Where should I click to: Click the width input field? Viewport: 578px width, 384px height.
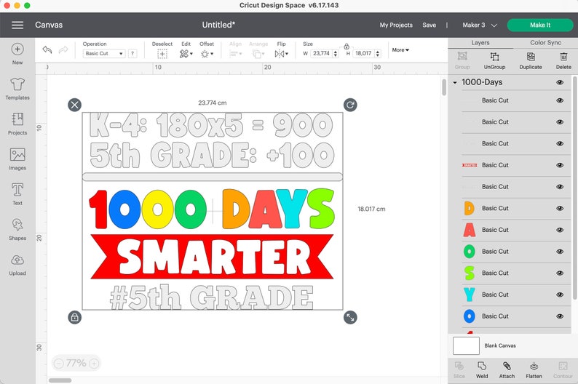(x=322, y=54)
